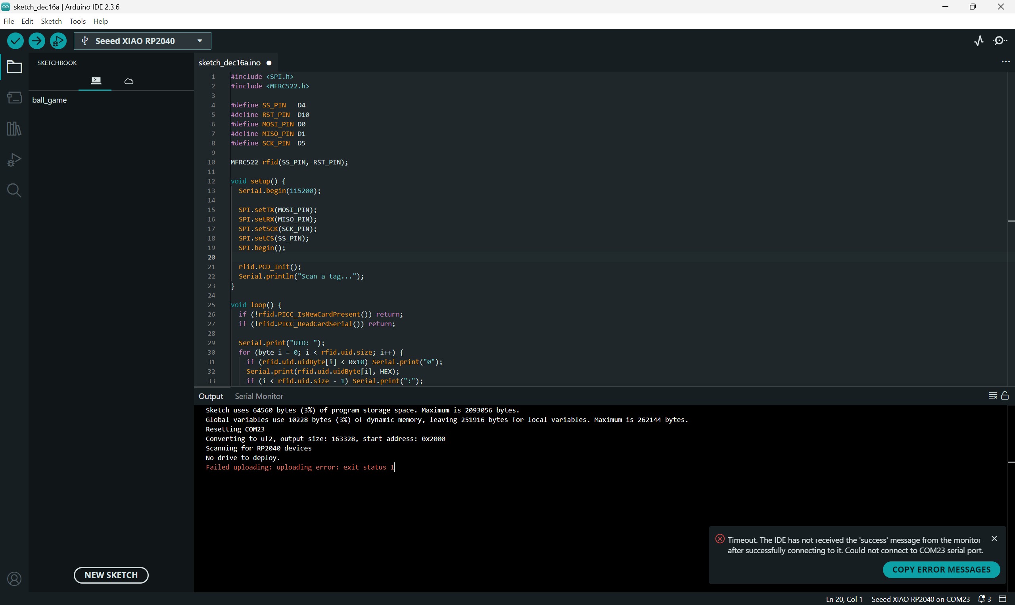Upload the sketch using the arrow icon
The width and height of the screenshot is (1015, 605).
(x=37, y=41)
